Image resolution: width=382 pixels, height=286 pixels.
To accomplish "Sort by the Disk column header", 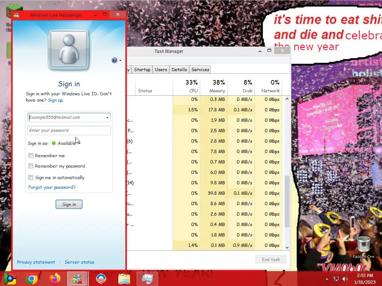I will tap(241, 86).
